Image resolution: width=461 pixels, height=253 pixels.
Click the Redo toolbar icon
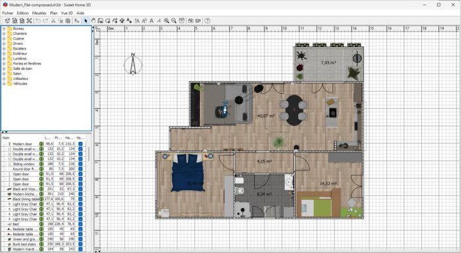coord(46,20)
